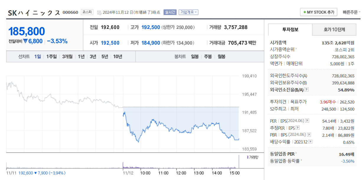
Task: Click help icon beside 추정PER EPS
Action: click(298, 128)
